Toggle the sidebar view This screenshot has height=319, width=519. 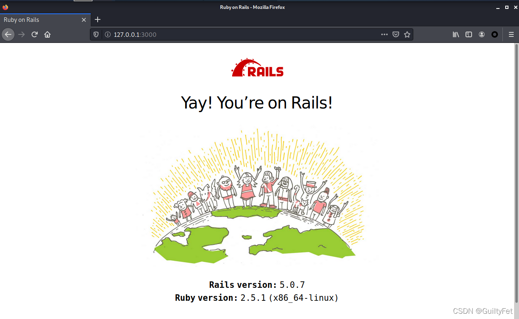[x=469, y=34]
